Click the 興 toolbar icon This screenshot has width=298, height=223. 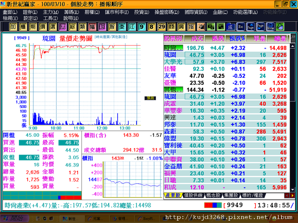181,27
